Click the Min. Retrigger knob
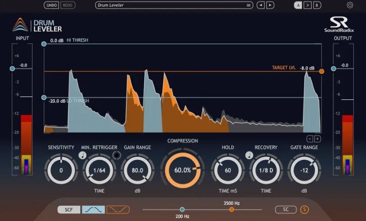366x221 pixels. (x=99, y=170)
